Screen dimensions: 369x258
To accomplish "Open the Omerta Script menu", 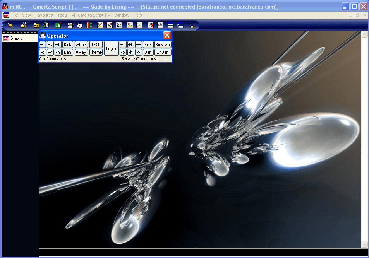I will click(91, 15).
